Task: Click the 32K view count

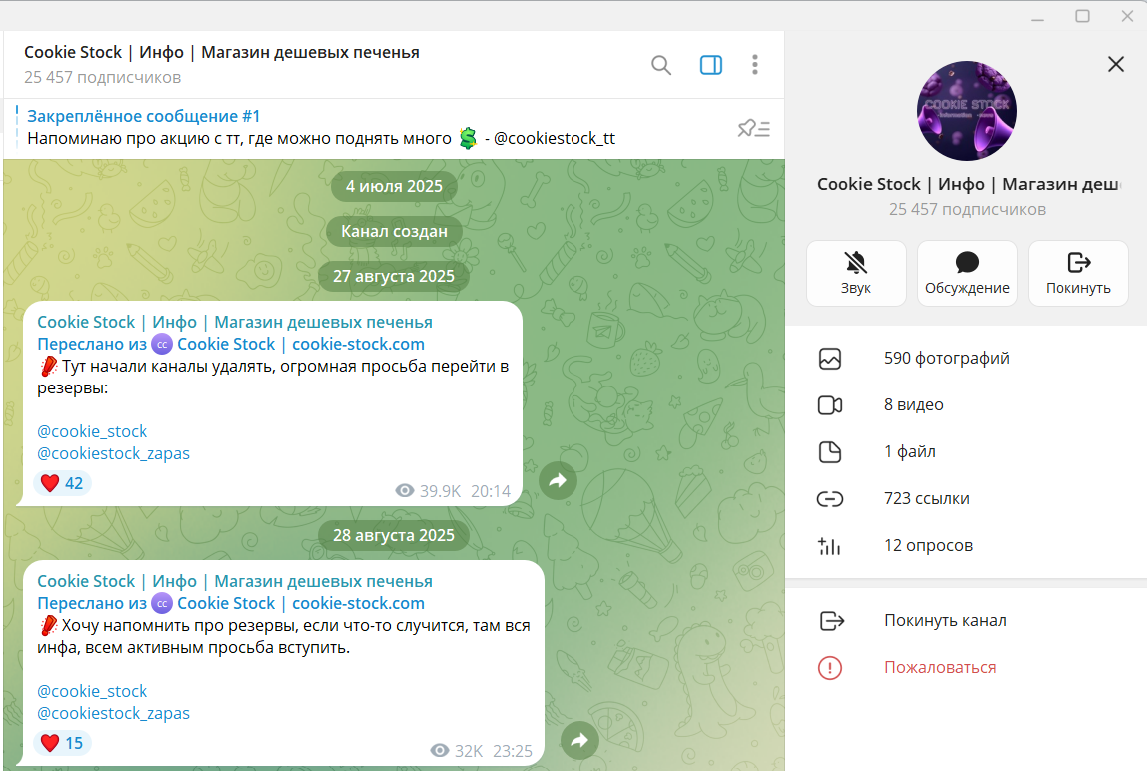Action: point(457,751)
